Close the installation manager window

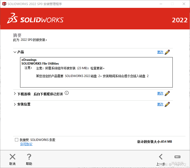184,4
